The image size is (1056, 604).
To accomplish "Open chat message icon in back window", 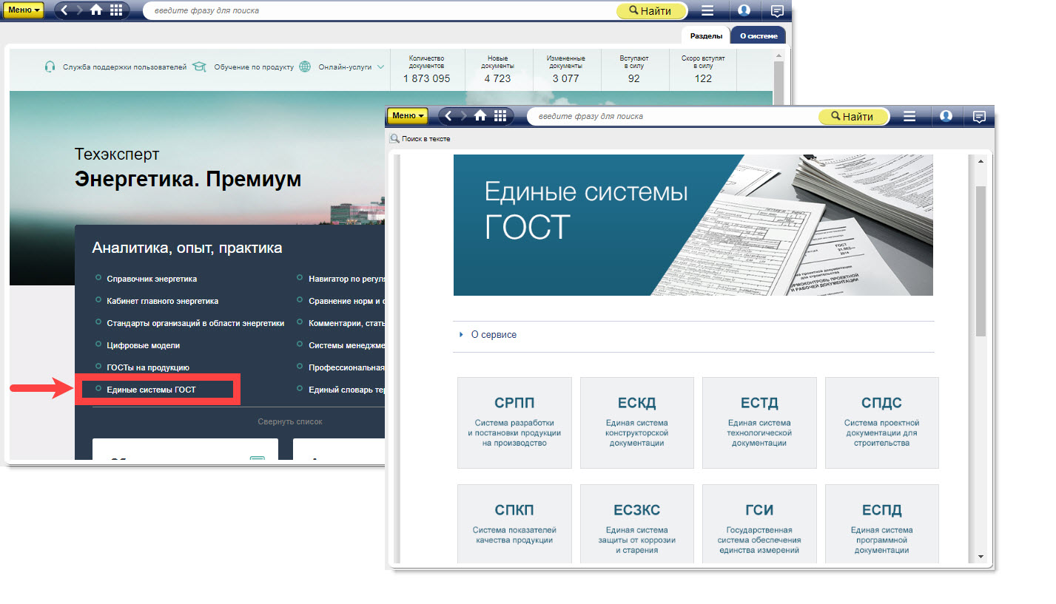I will (777, 11).
